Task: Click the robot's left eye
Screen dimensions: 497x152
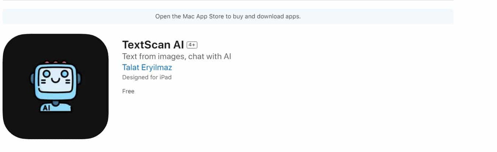Action: coord(47,74)
